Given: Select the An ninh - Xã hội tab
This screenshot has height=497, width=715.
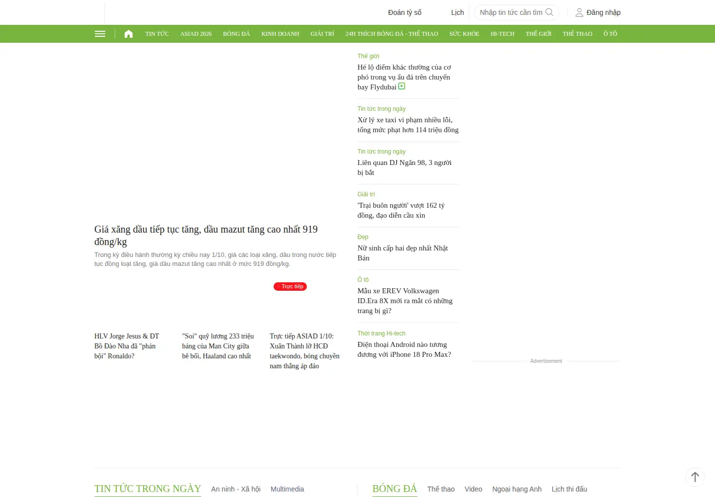Looking at the screenshot, I should (x=236, y=489).
